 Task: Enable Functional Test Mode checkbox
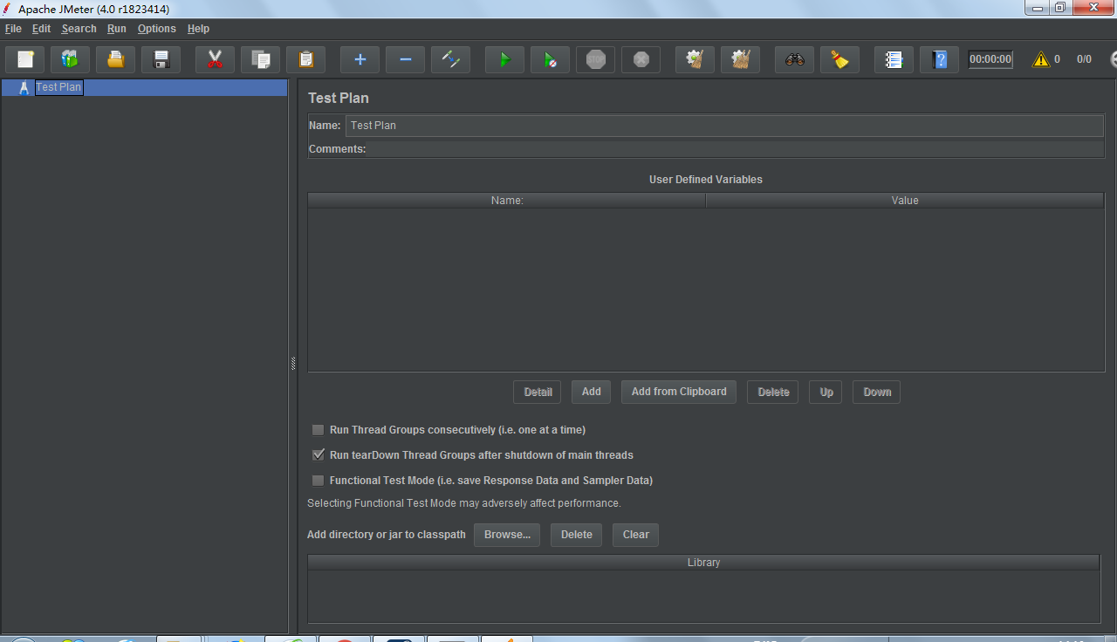pyautogui.click(x=319, y=481)
